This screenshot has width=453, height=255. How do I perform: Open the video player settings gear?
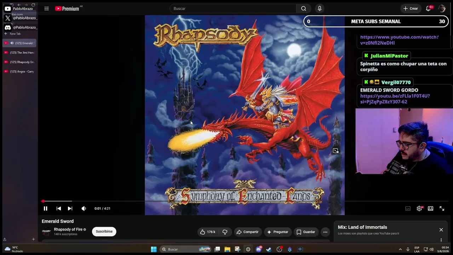click(x=419, y=209)
